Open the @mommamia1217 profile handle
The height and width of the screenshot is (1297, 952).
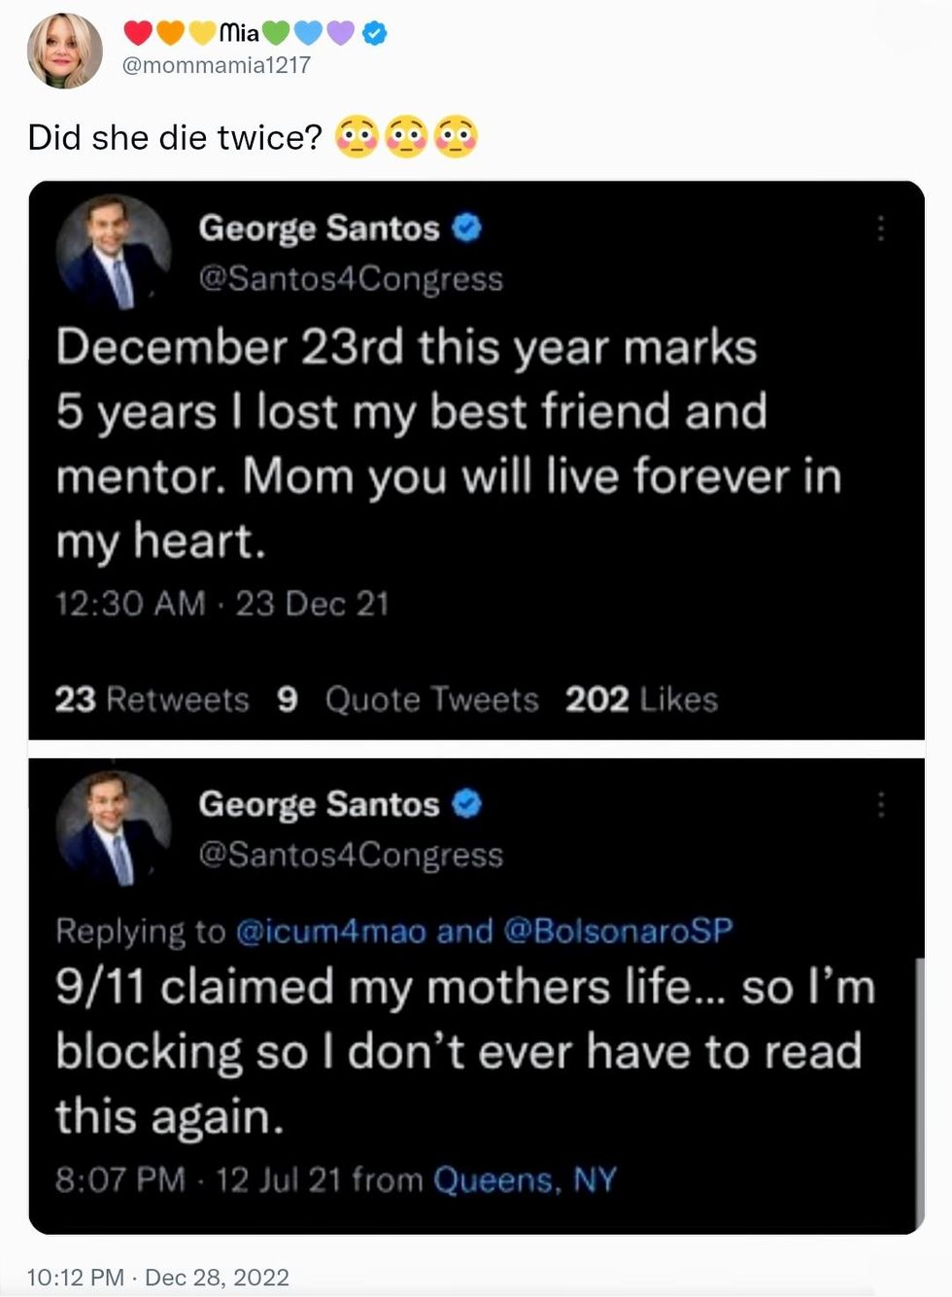[216, 65]
